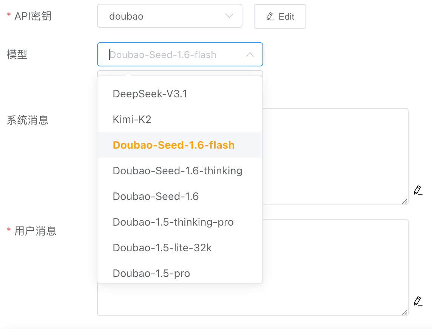Select the Doubao-Seed-1.6-thinking model
This screenshot has height=329, width=432.
point(177,171)
